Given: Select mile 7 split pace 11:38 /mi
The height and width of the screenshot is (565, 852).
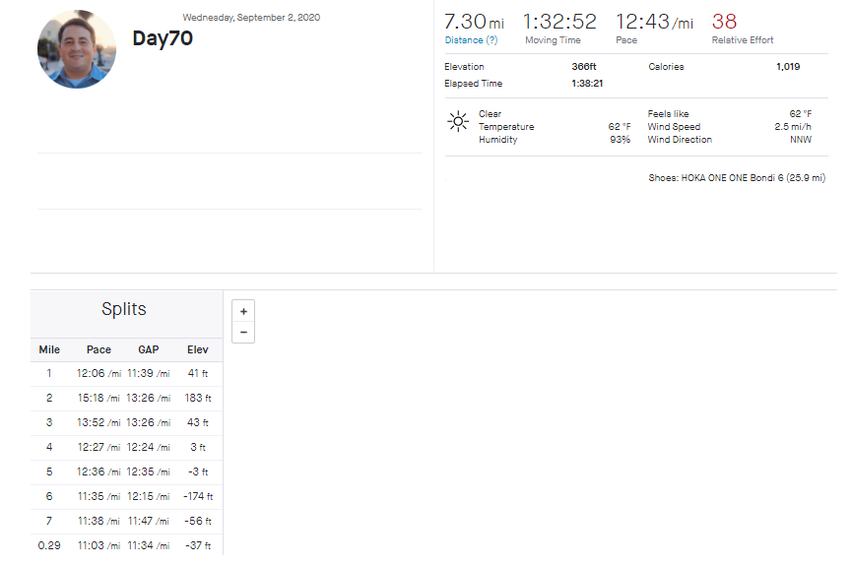Looking at the screenshot, I should pyautogui.click(x=98, y=521).
